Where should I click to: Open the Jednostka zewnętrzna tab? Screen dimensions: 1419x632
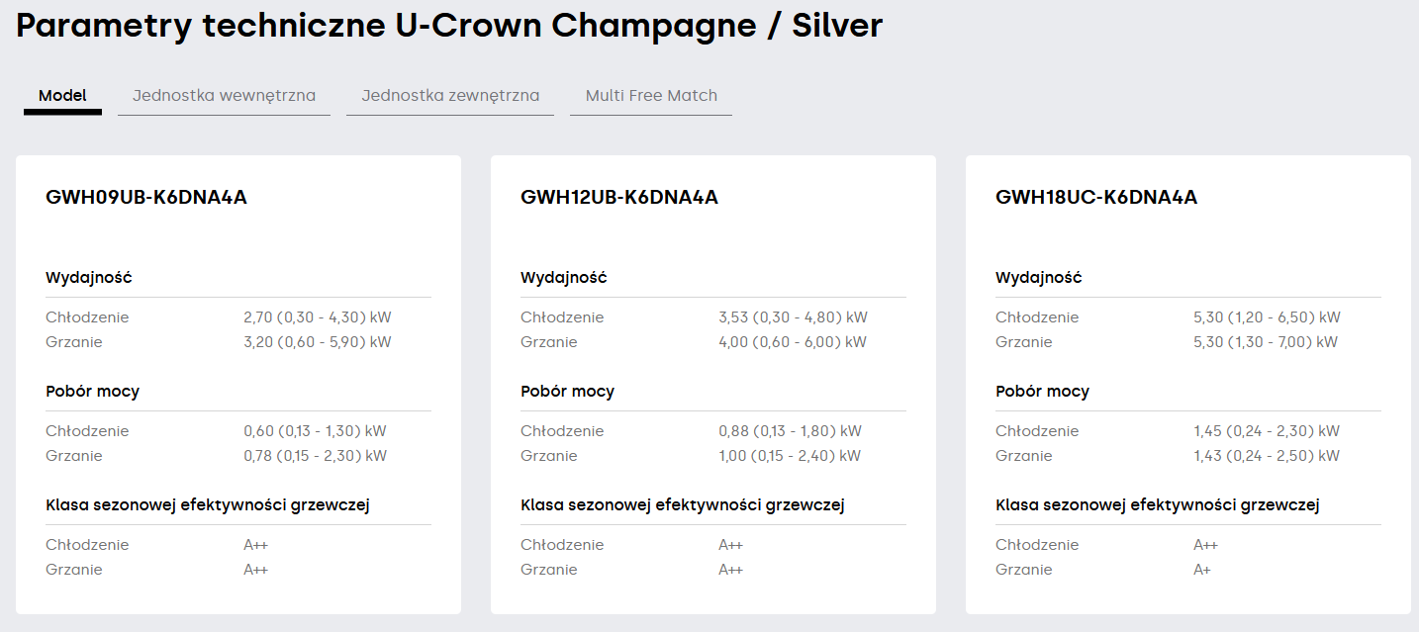(x=450, y=96)
